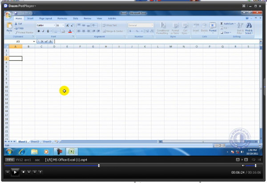Viewport: 267px width, 183px height.
Task: Toggle Align Text Right
Action: pos(88,31)
